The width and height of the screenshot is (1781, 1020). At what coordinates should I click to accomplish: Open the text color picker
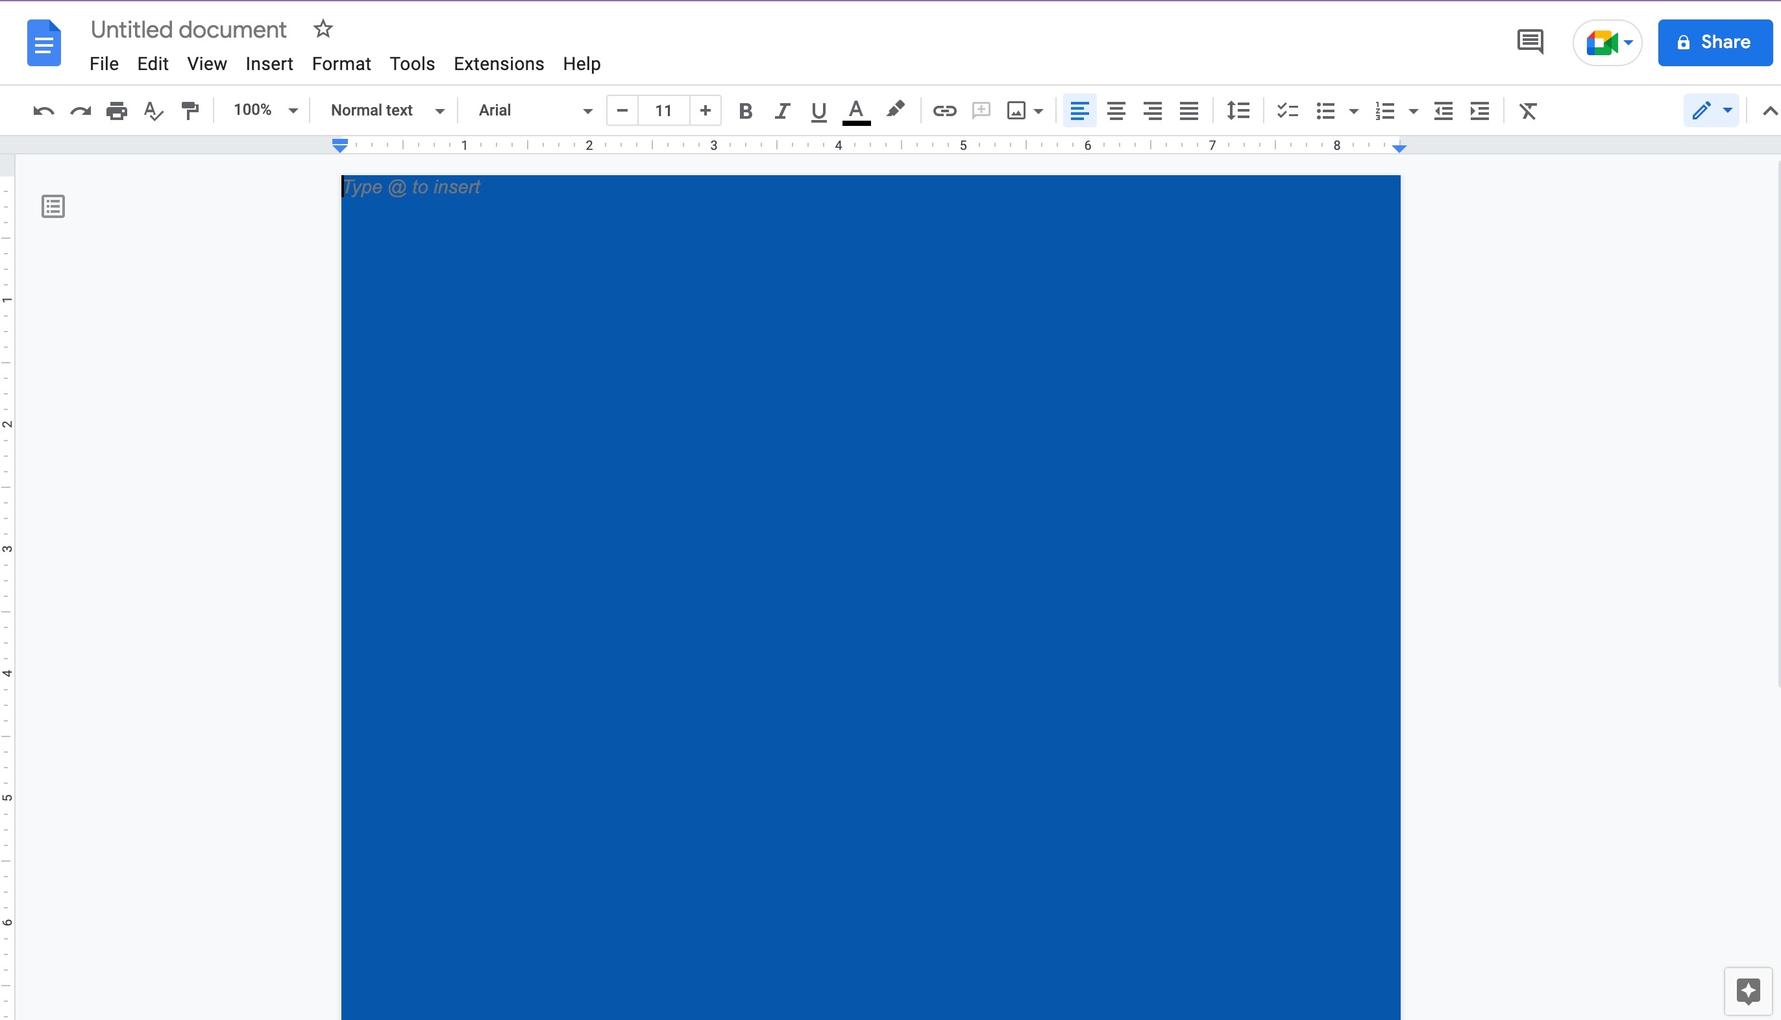(855, 111)
